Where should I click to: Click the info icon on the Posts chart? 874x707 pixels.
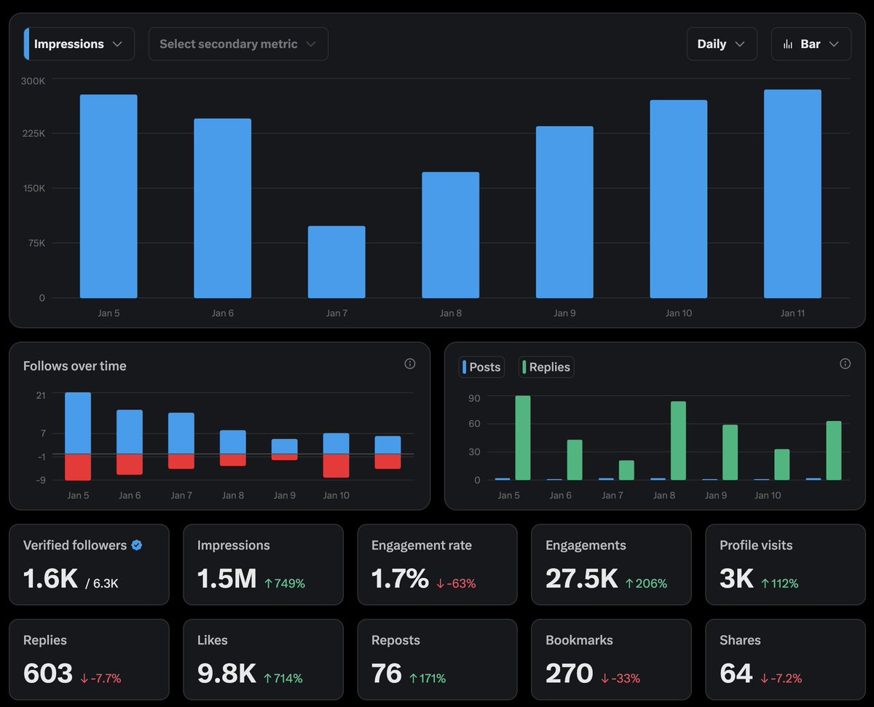pyautogui.click(x=845, y=363)
